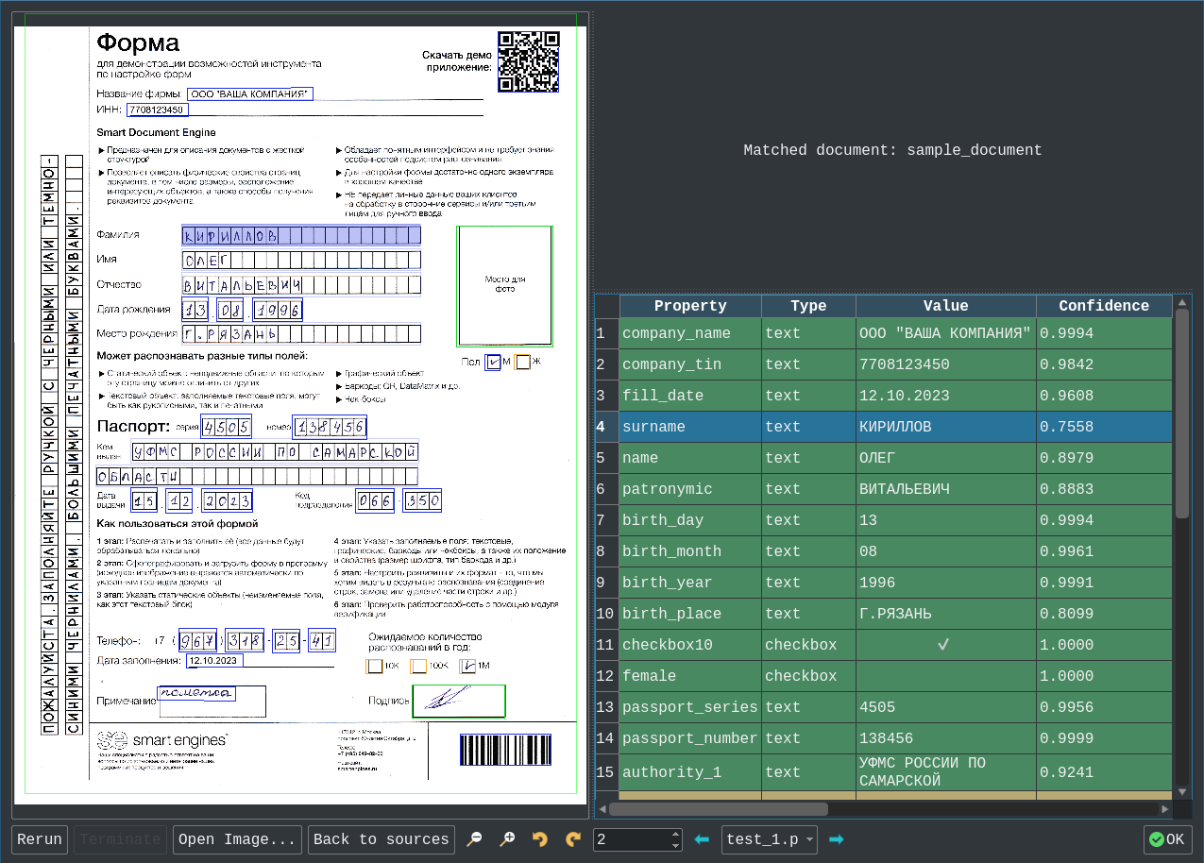Click the value 12.10.2023 in the table
Screen dimensions: 1204x863
[x=946, y=396]
